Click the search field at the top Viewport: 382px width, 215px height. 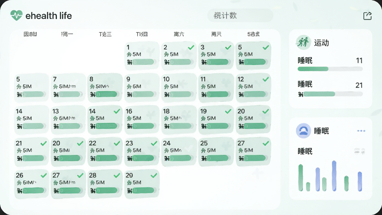click(240, 16)
